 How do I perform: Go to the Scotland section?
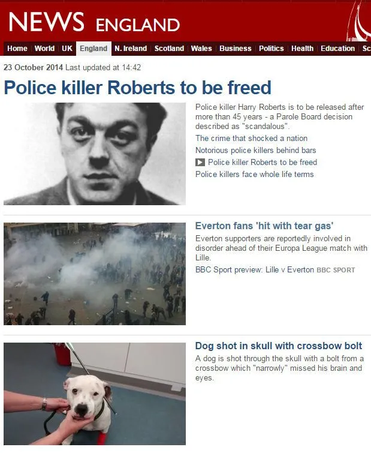(x=169, y=49)
